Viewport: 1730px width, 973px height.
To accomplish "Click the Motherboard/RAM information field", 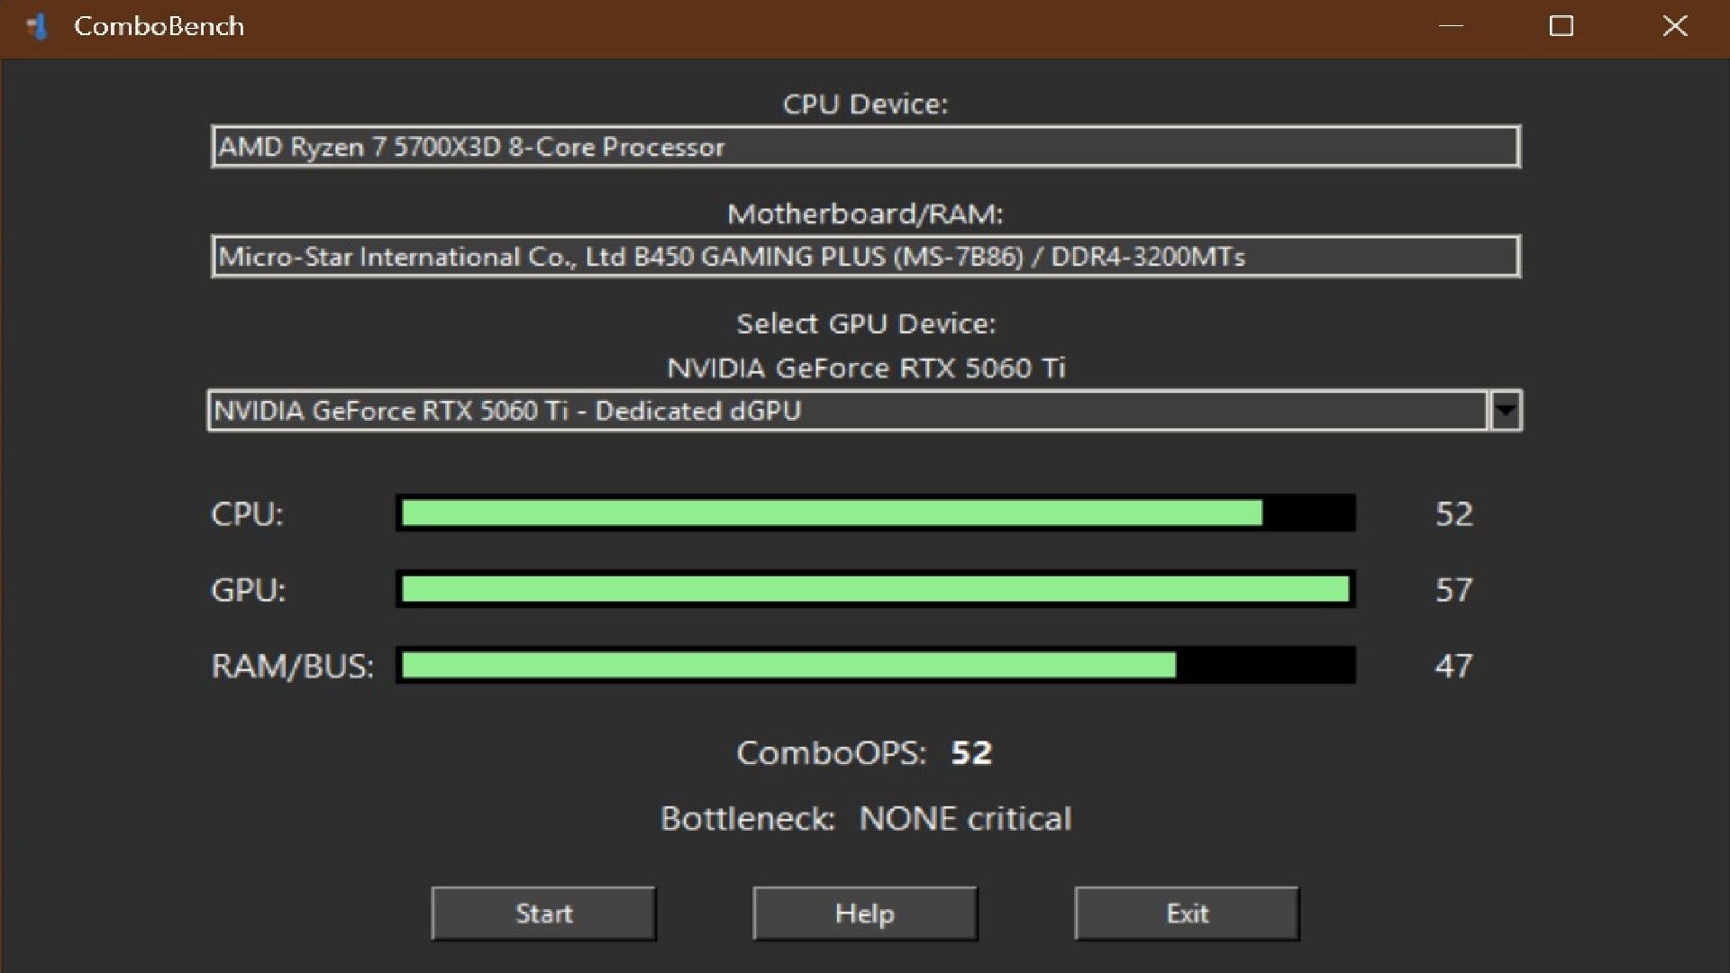I will pyautogui.click(x=865, y=257).
